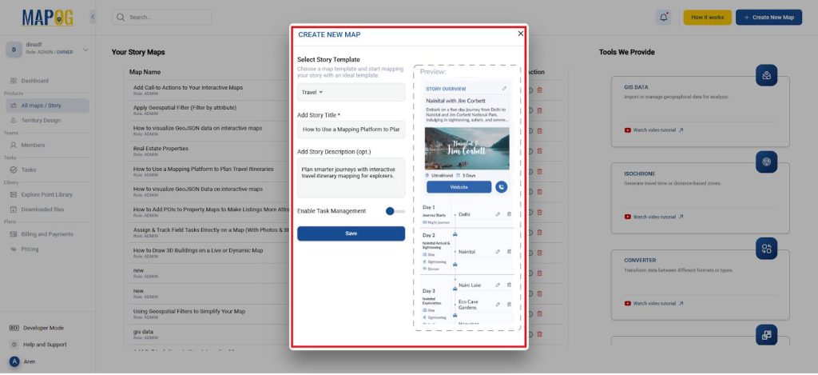Delete the Real Estate Properties map row
Screen dimensions: 818x375
coord(539,151)
